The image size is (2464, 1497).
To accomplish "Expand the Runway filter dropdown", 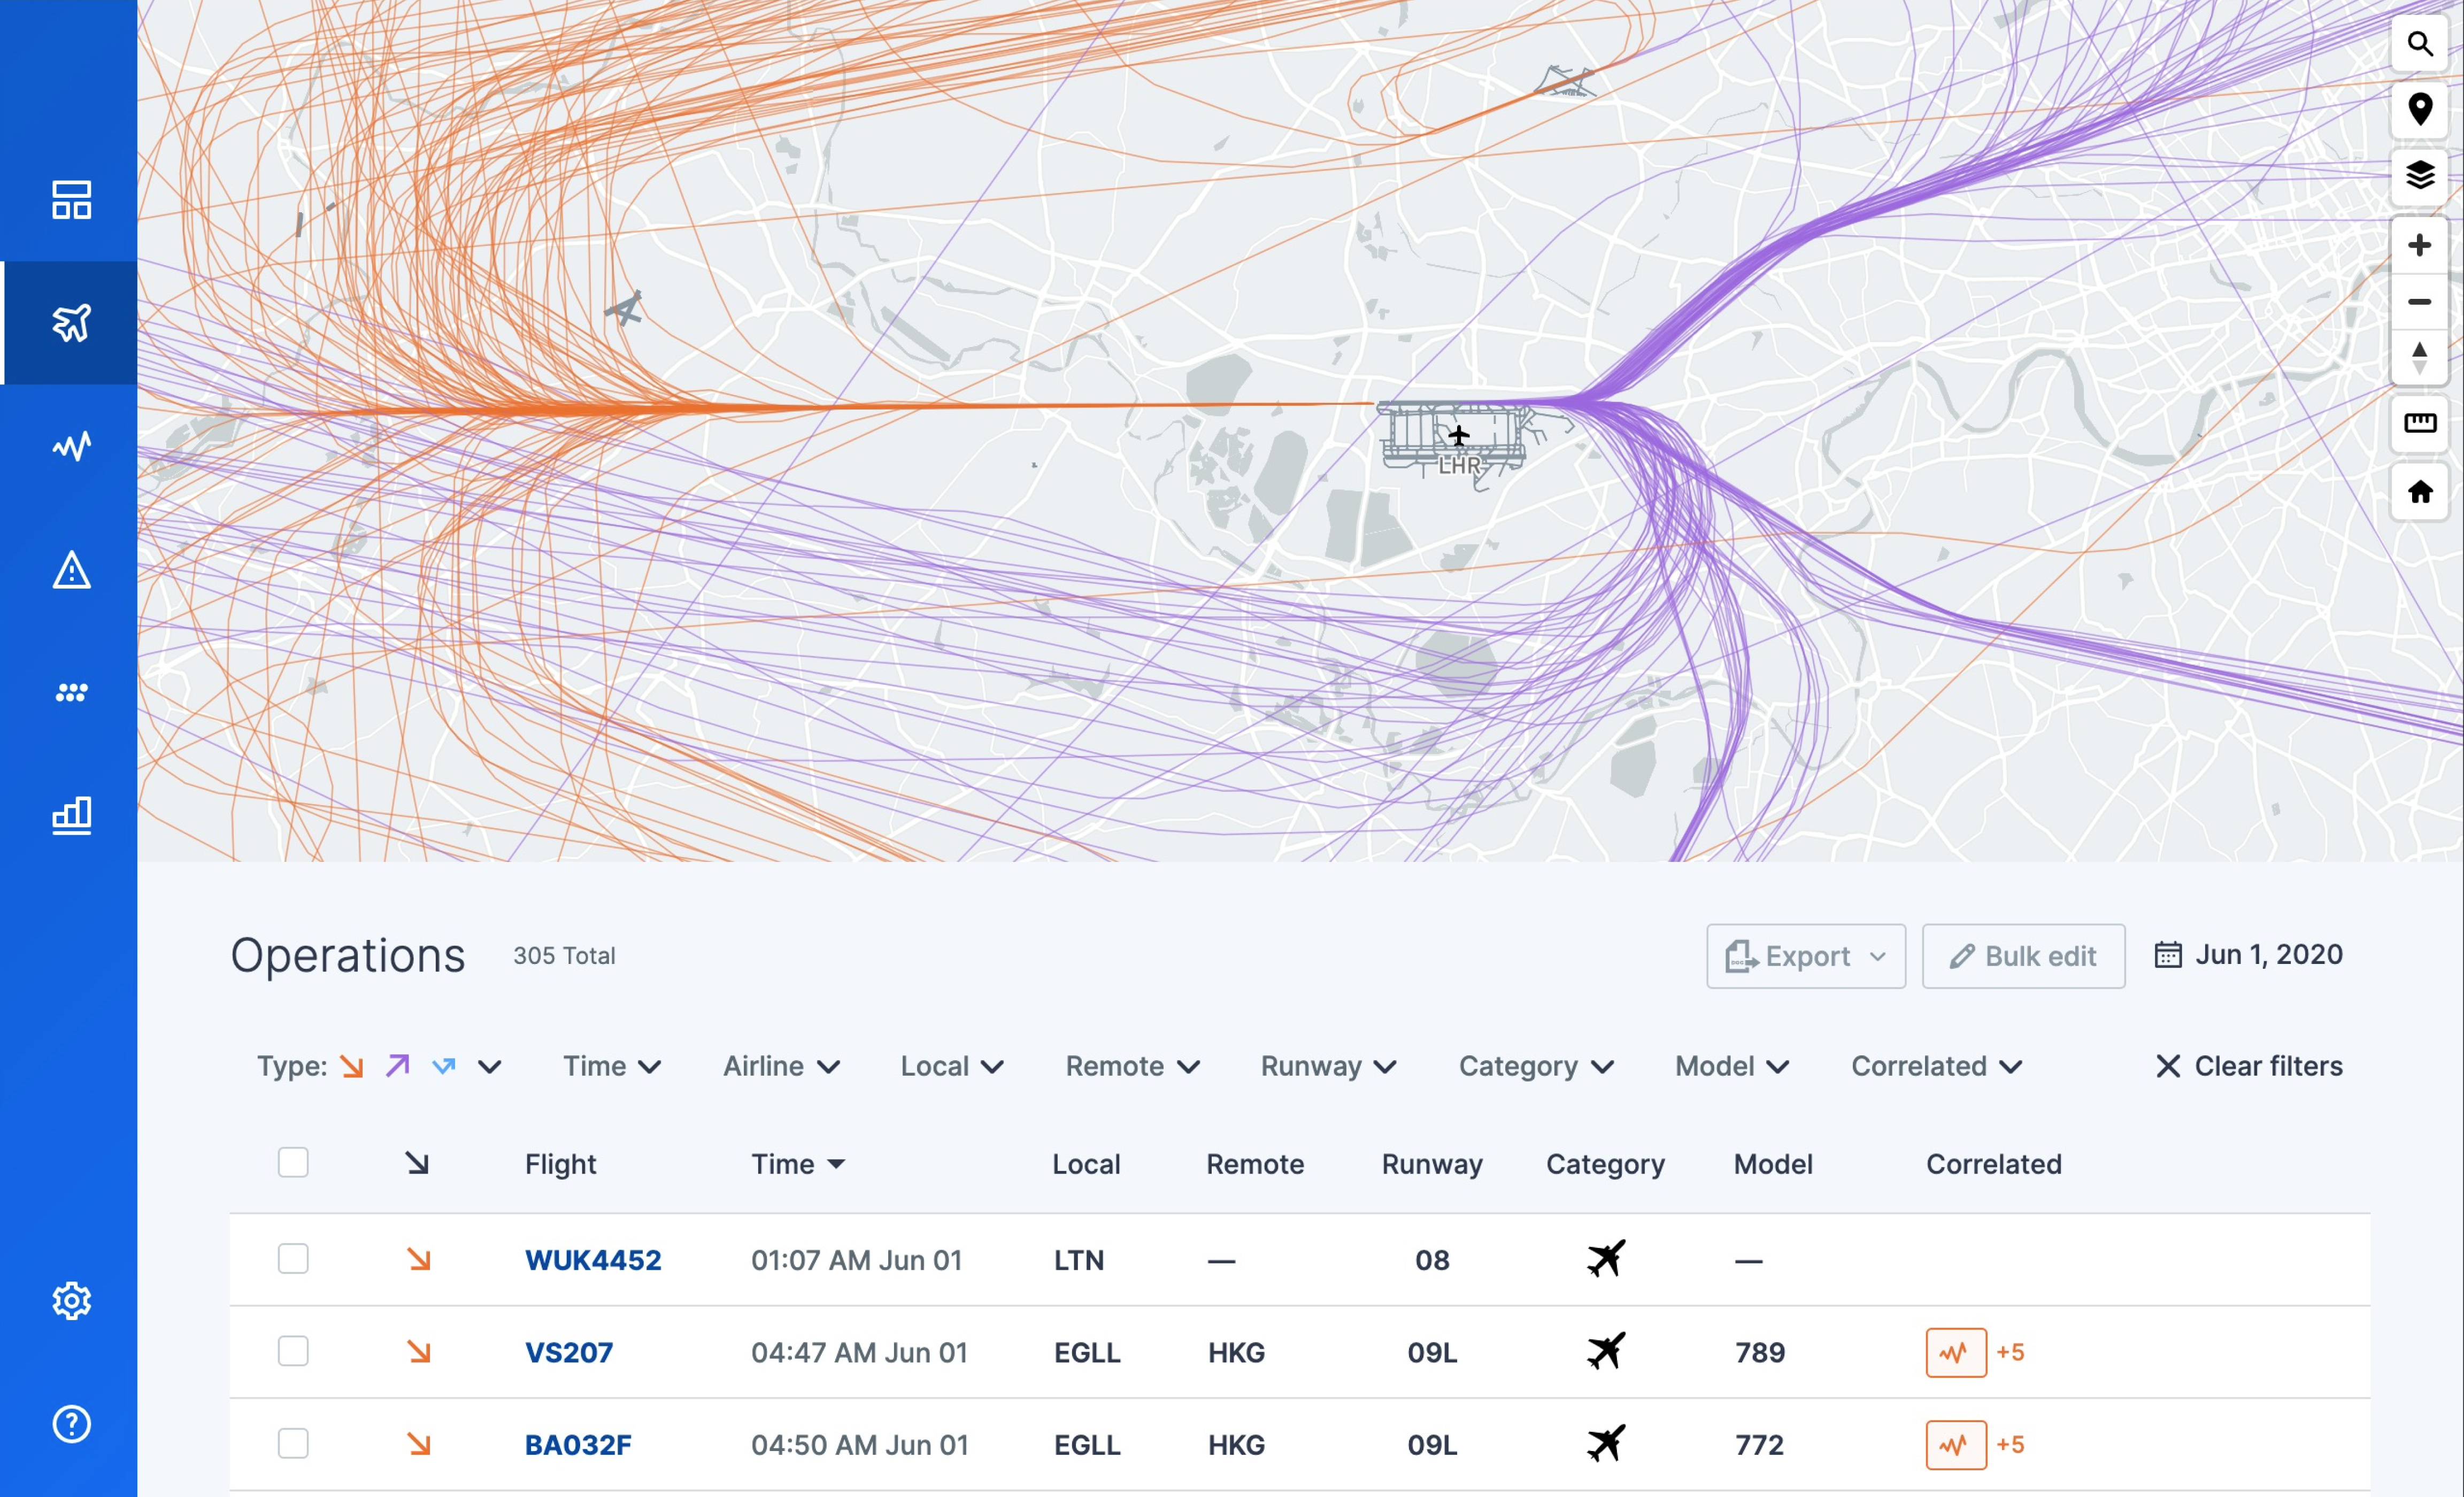I will coord(1328,1066).
